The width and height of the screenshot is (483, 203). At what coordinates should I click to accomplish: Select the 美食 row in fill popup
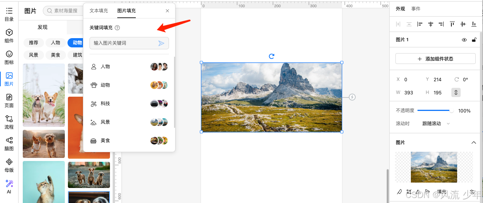point(129,141)
